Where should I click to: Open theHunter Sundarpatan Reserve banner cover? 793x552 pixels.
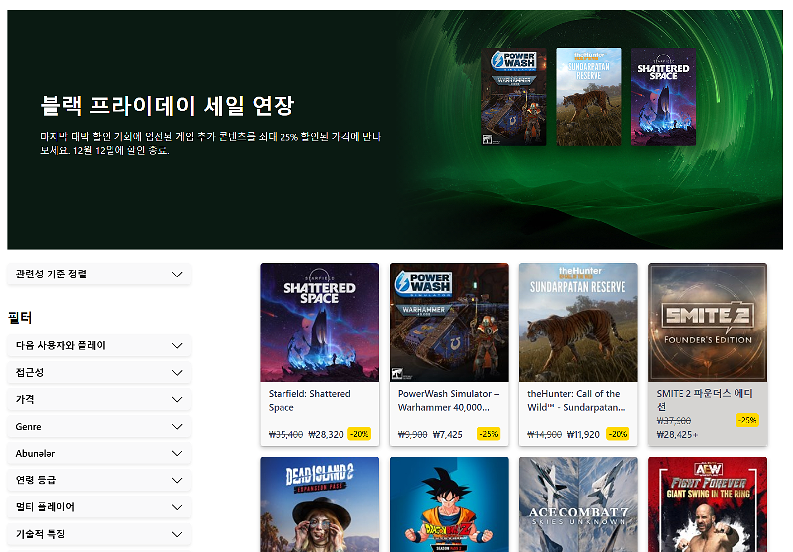589,97
